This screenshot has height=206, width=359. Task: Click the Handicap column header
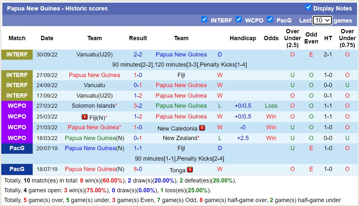pyautogui.click(x=243, y=38)
